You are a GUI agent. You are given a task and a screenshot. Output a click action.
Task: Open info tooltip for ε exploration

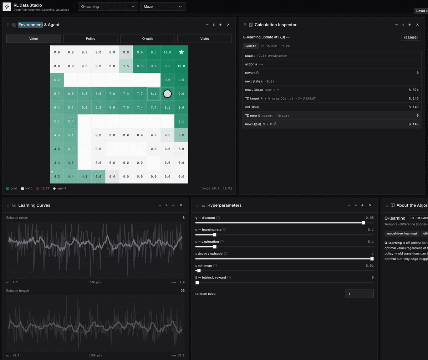point(222,242)
